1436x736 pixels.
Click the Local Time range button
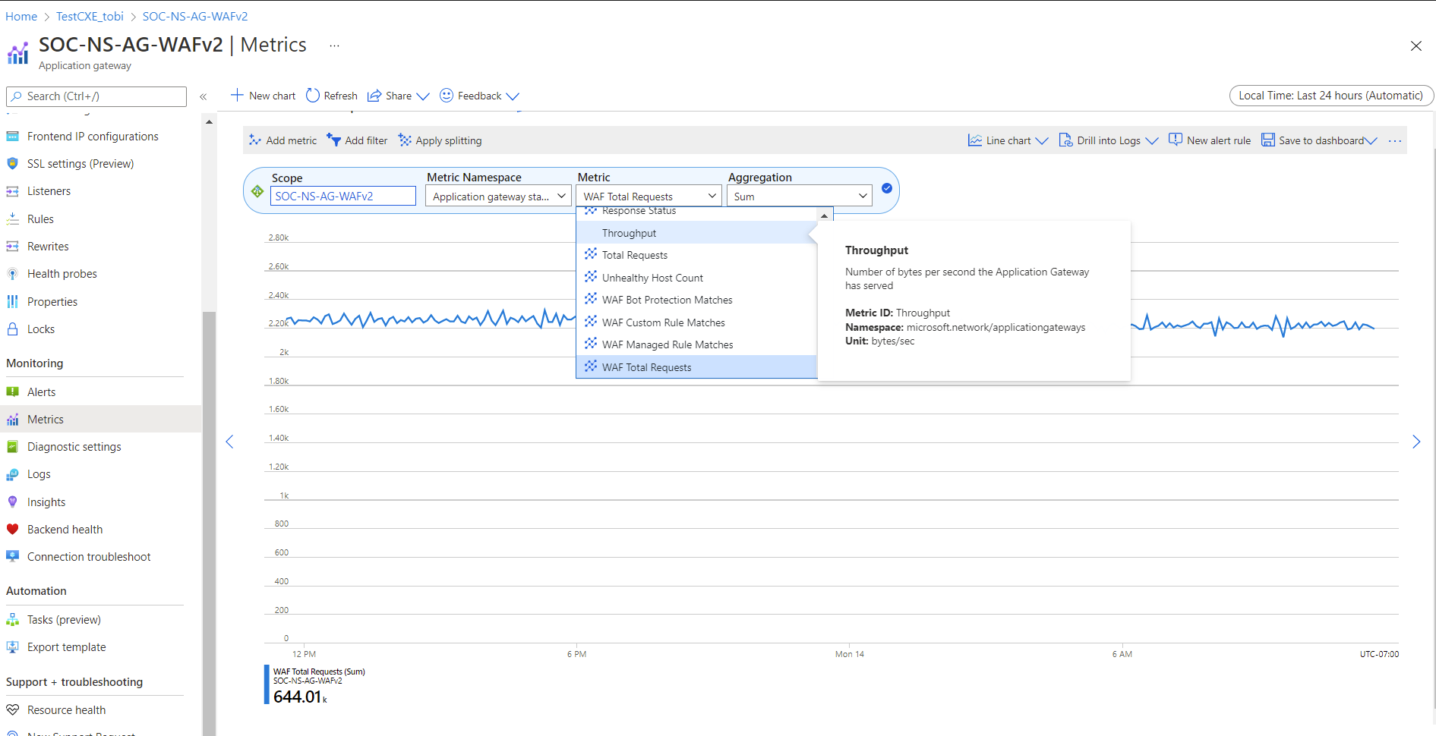pyautogui.click(x=1330, y=96)
